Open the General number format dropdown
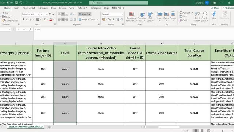 tap(122, 14)
